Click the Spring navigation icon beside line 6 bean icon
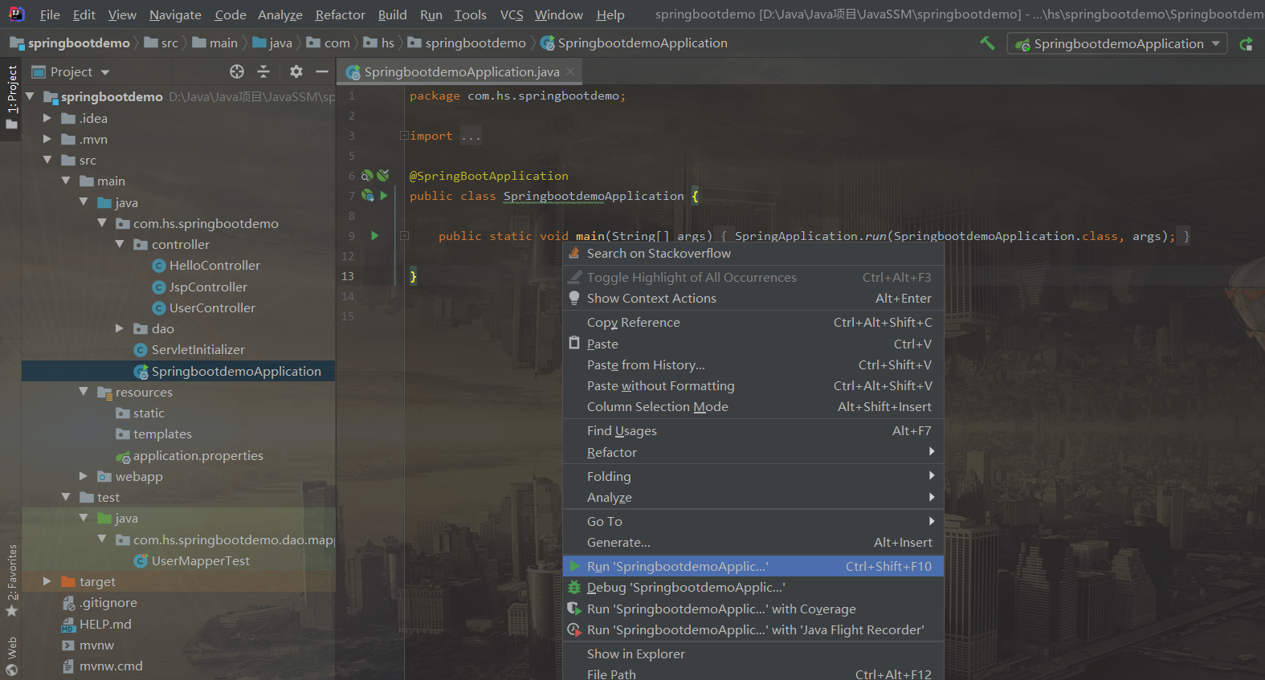The width and height of the screenshot is (1265, 680). tap(383, 175)
